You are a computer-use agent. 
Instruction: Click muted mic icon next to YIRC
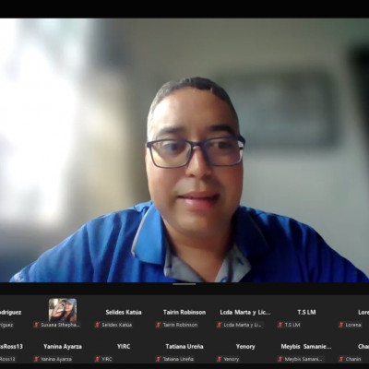tap(98, 359)
